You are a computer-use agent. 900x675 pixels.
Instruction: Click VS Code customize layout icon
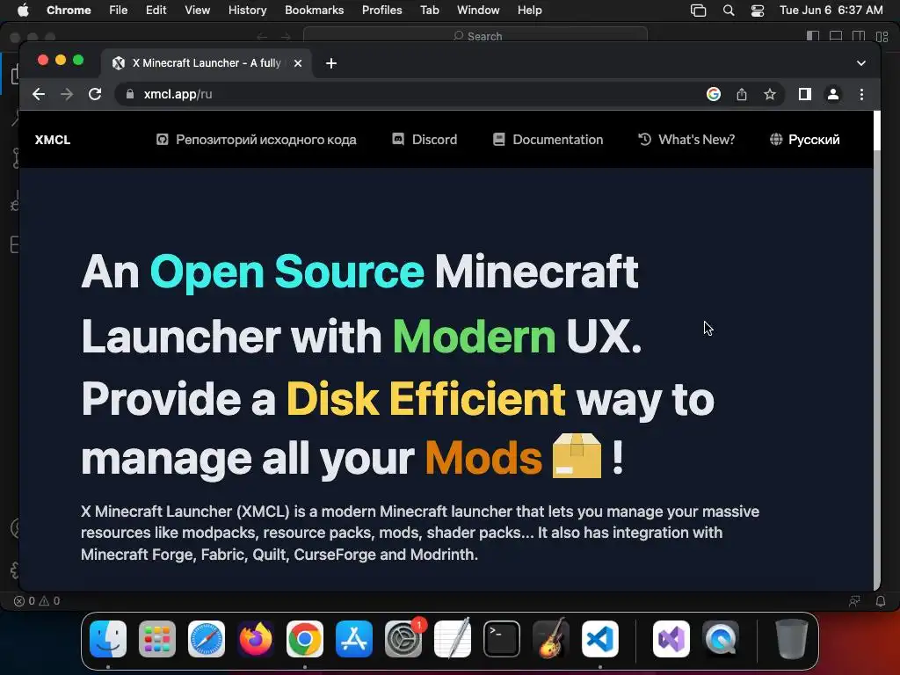882,36
